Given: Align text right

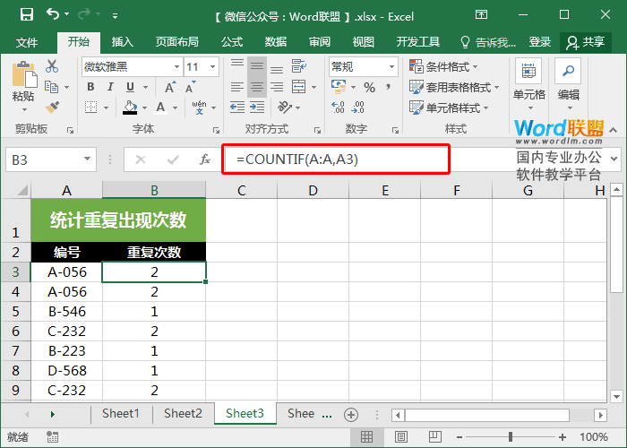Looking at the screenshot, I should pos(277,87).
